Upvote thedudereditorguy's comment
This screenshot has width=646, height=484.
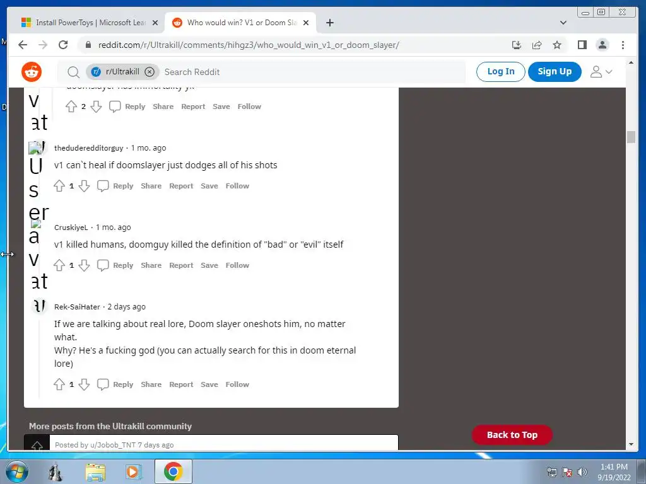[x=59, y=186]
